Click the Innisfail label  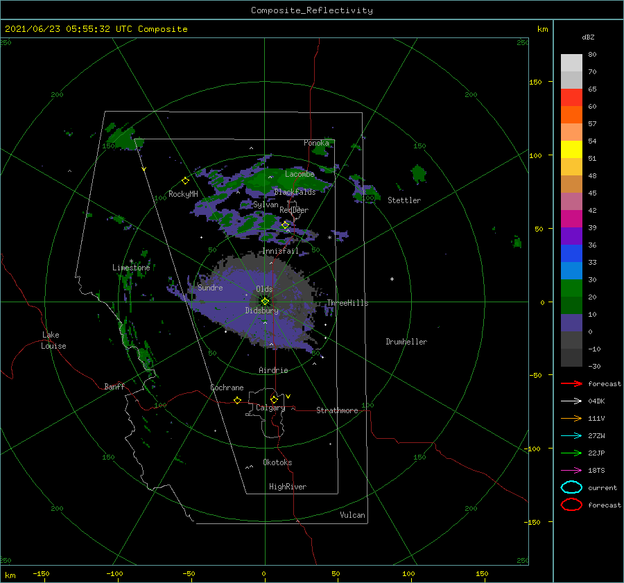[x=280, y=251]
